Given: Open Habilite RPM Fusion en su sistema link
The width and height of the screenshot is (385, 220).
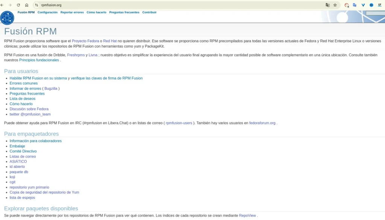Looking at the screenshot, I should tap(38, 78).
